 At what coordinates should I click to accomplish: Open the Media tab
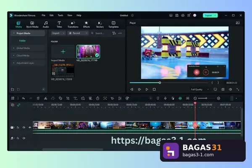18,25
